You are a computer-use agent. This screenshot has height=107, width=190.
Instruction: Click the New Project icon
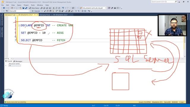tap(12, 8)
